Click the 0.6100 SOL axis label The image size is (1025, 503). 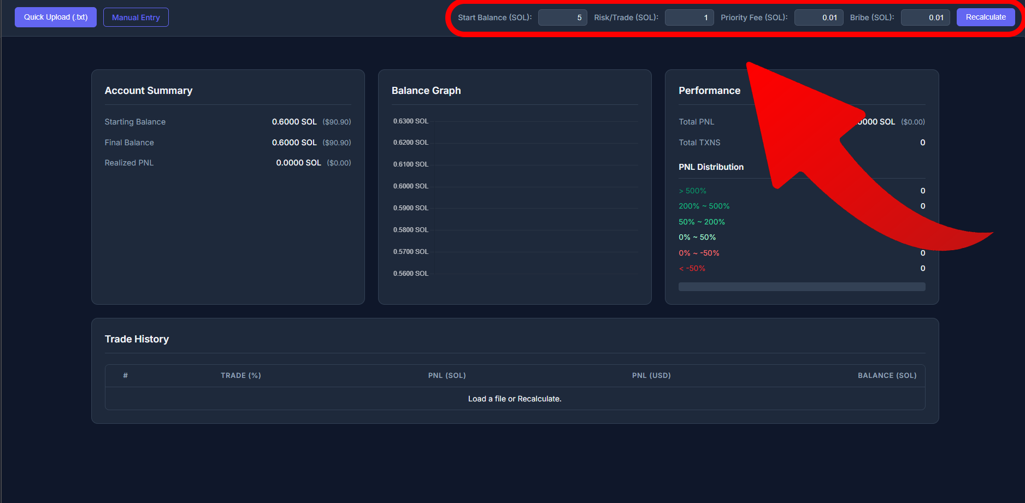[x=411, y=164]
